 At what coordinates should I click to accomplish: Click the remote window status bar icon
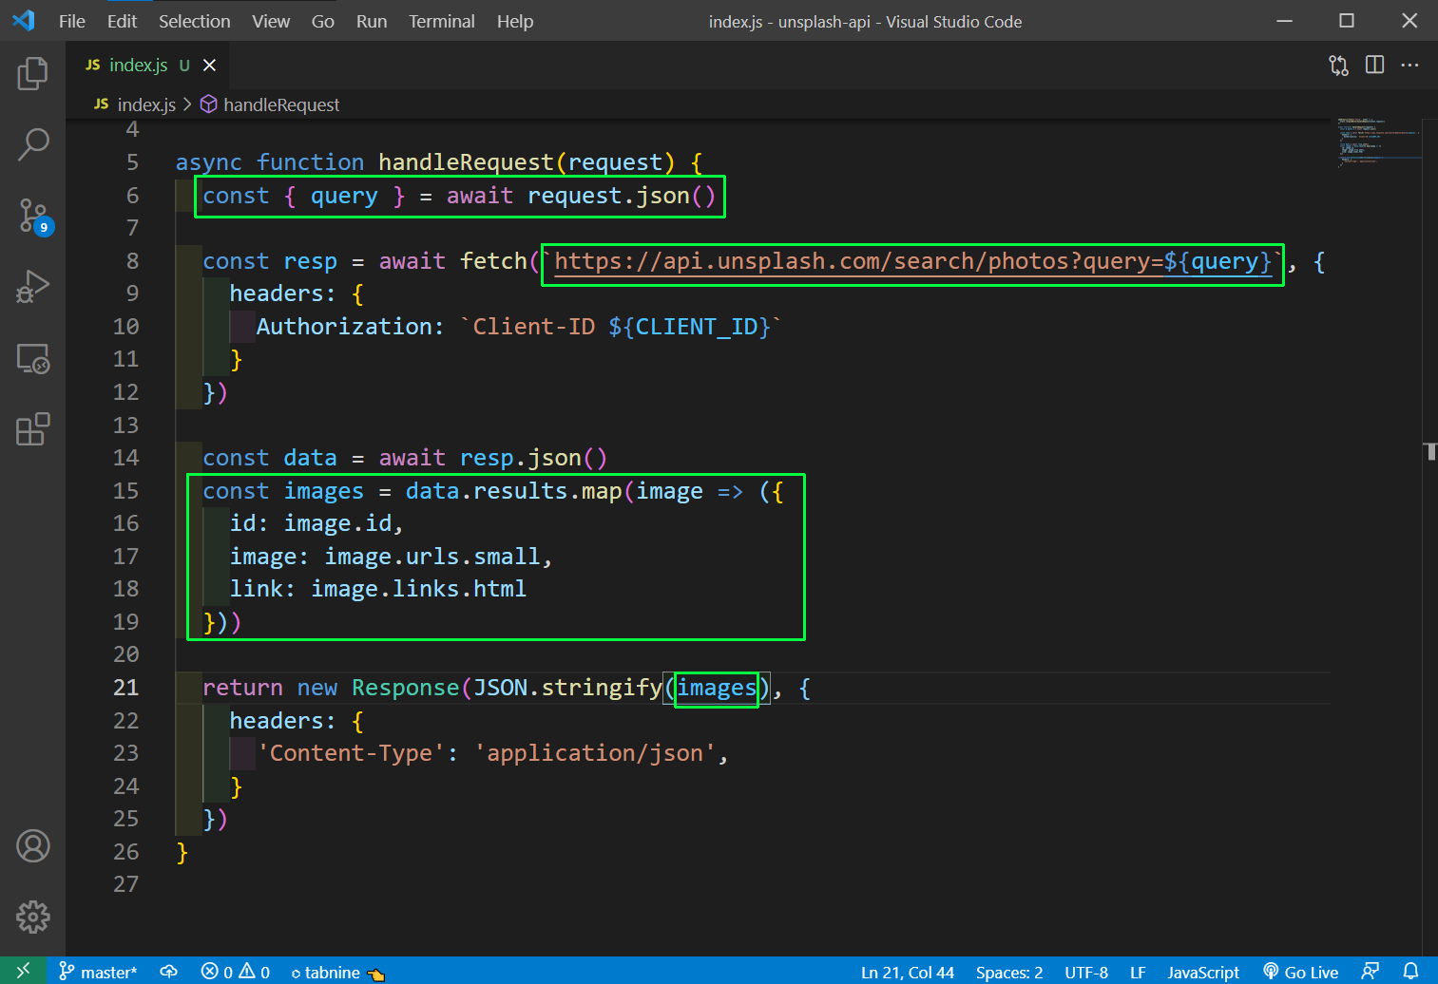(x=23, y=971)
